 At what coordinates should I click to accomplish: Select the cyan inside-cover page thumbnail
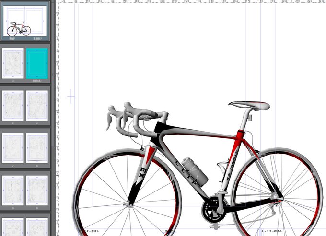coord(37,64)
